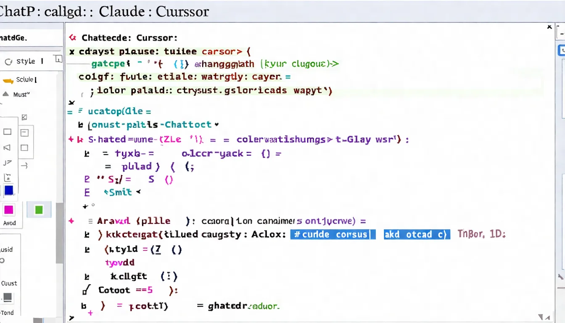Select the rectangle shape tool
Screen dimensions: 565x323
click(7, 132)
